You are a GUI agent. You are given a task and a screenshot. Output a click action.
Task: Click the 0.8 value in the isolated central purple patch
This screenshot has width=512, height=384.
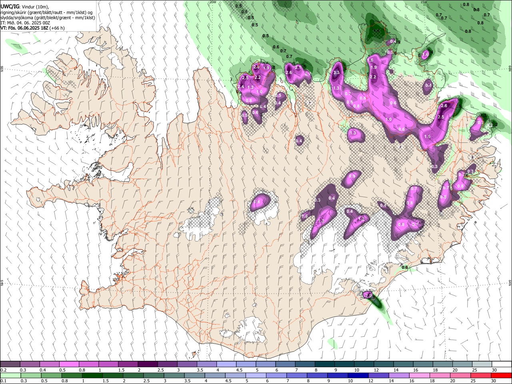(x=257, y=202)
